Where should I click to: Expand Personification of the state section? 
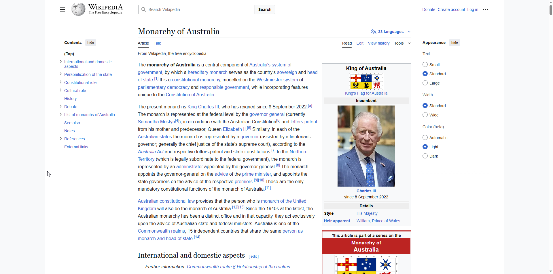61,74
